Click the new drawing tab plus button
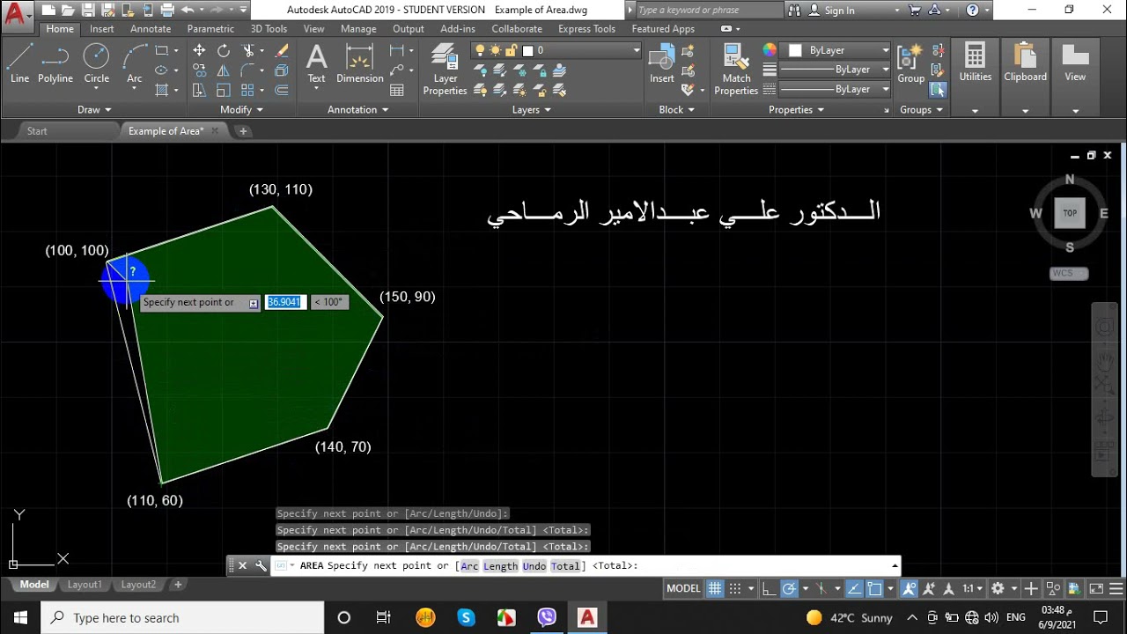The height and width of the screenshot is (634, 1127). point(243,131)
